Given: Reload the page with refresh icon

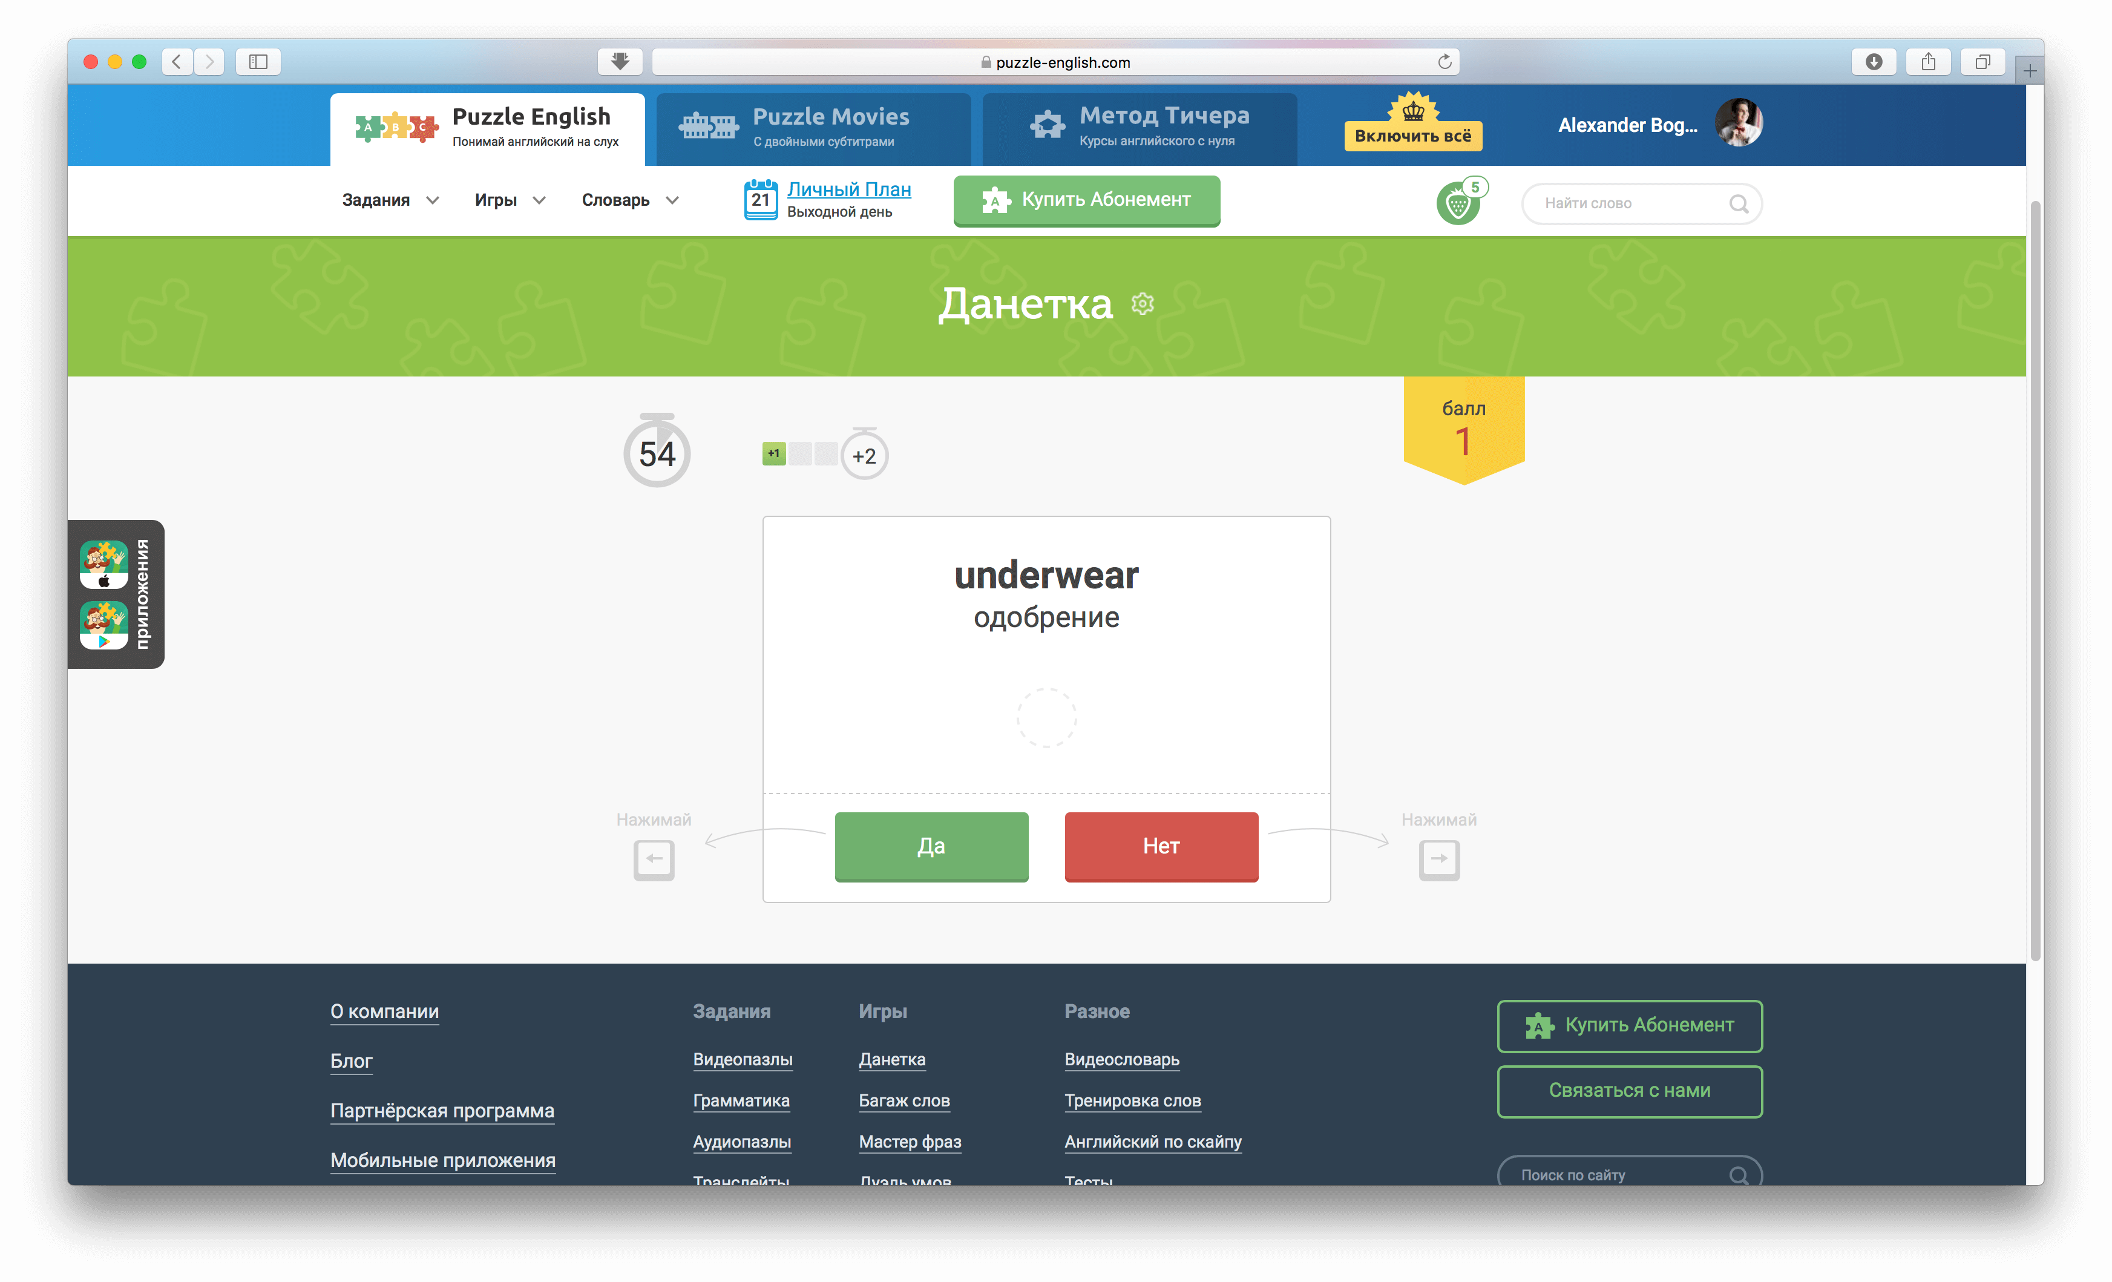Looking at the screenshot, I should 1445,62.
